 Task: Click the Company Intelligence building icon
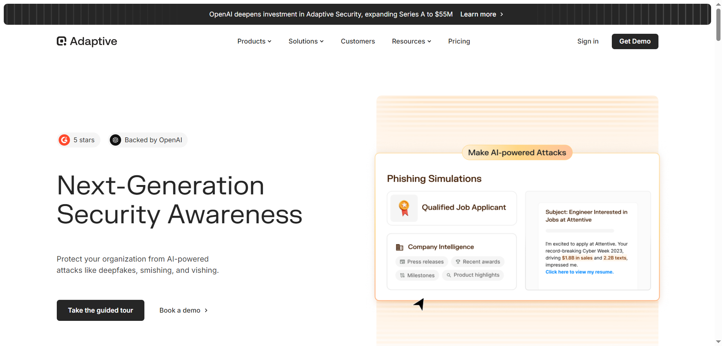pyautogui.click(x=399, y=247)
